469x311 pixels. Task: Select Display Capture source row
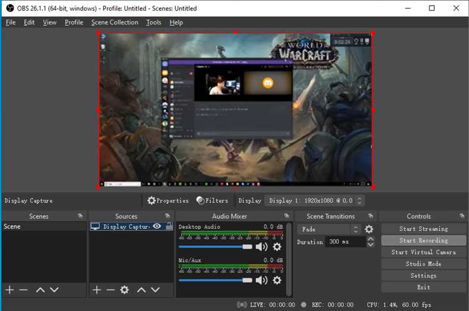131,227
